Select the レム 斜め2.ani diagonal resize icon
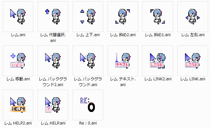 pos(123,17)
